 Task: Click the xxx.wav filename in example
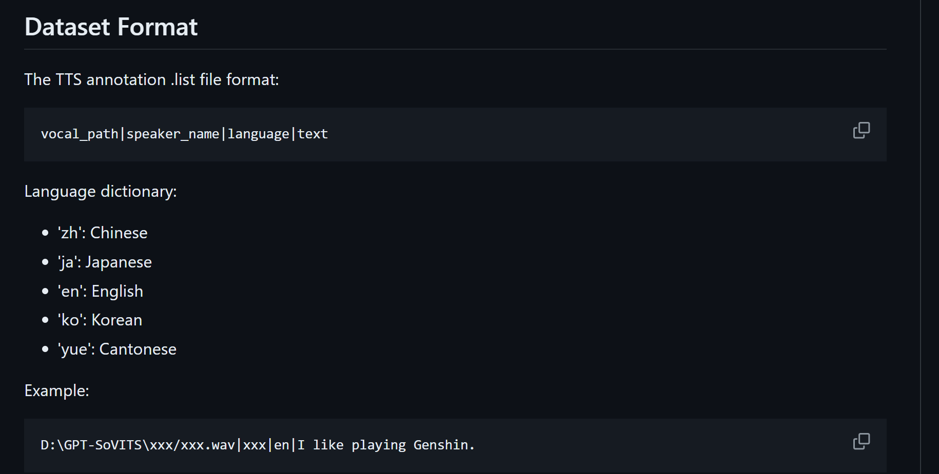pos(208,445)
